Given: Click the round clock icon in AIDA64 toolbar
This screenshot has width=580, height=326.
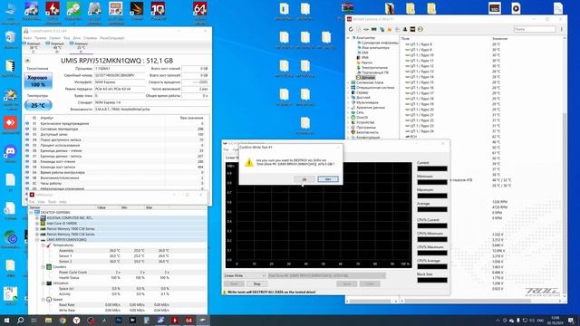Looking at the screenshot, I should click(x=420, y=29).
